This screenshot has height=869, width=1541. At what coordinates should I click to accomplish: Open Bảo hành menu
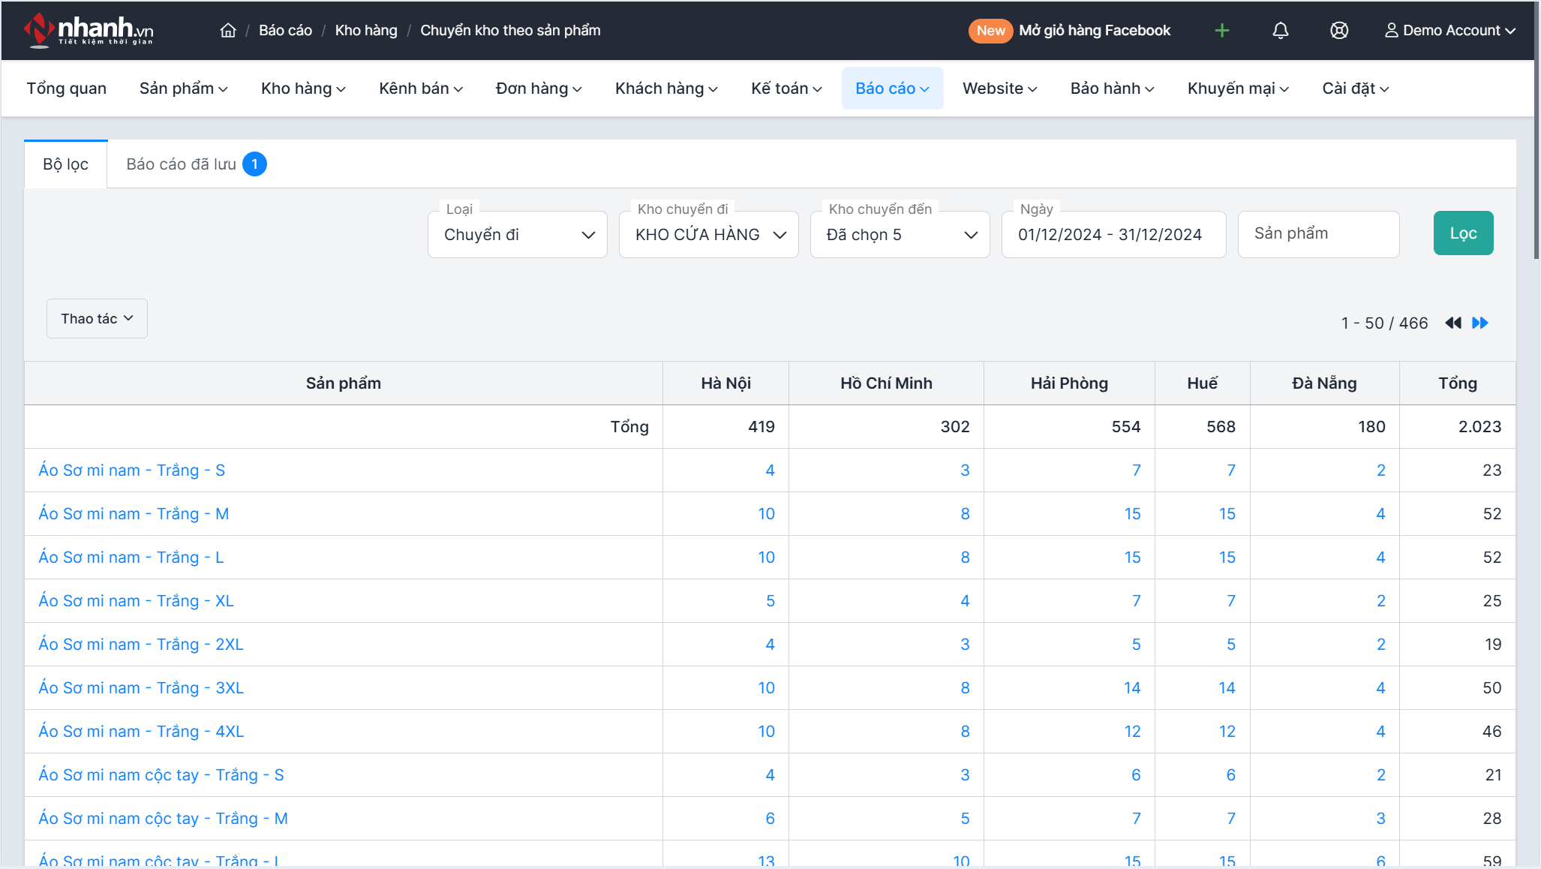click(1112, 89)
